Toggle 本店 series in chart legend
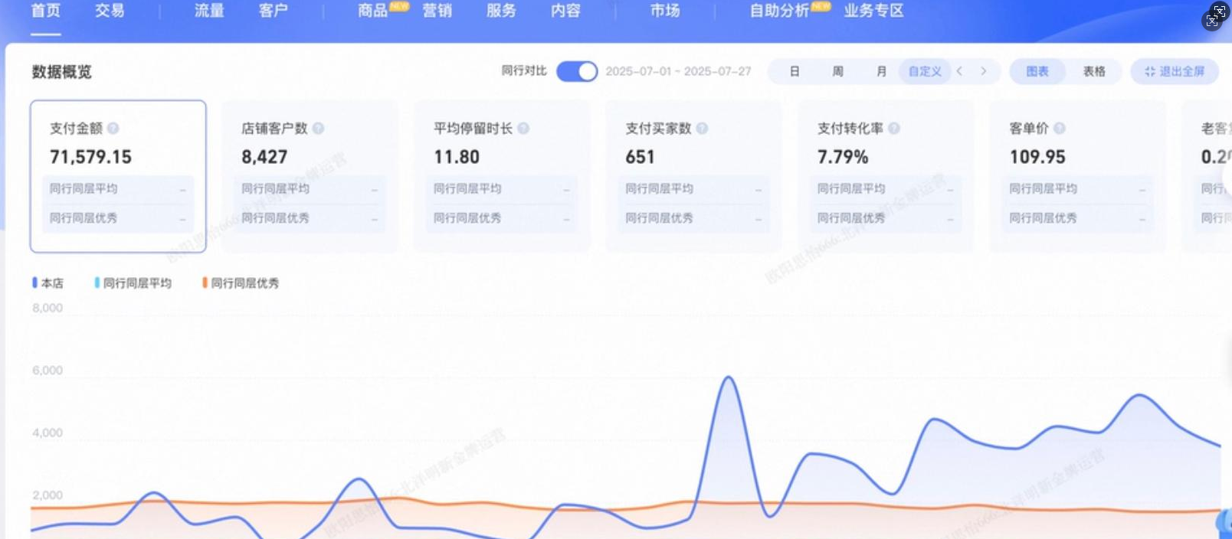The height and width of the screenshot is (539, 1232). [48, 283]
